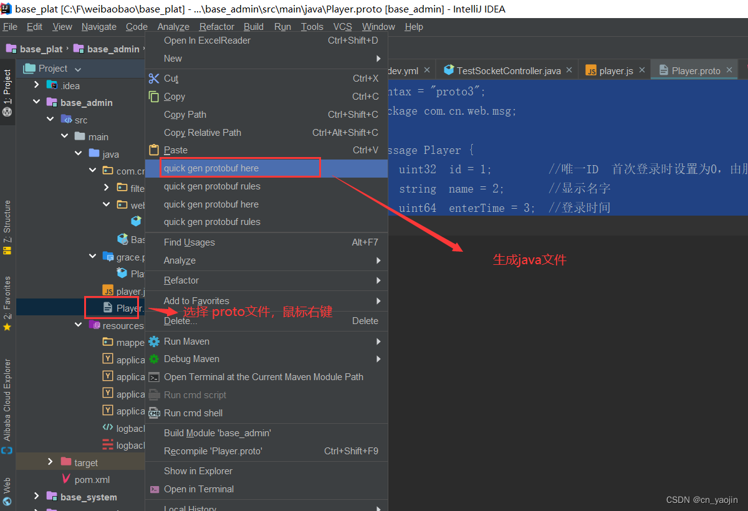Open the VCS menu
Screen dimensions: 748x511
342,26
